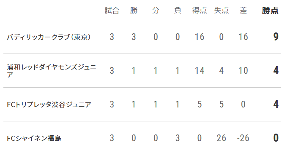This screenshot has width=287, height=153.
Task: Click FCシャイネン福島's 26 goals conceded
Action: pos(221,138)
